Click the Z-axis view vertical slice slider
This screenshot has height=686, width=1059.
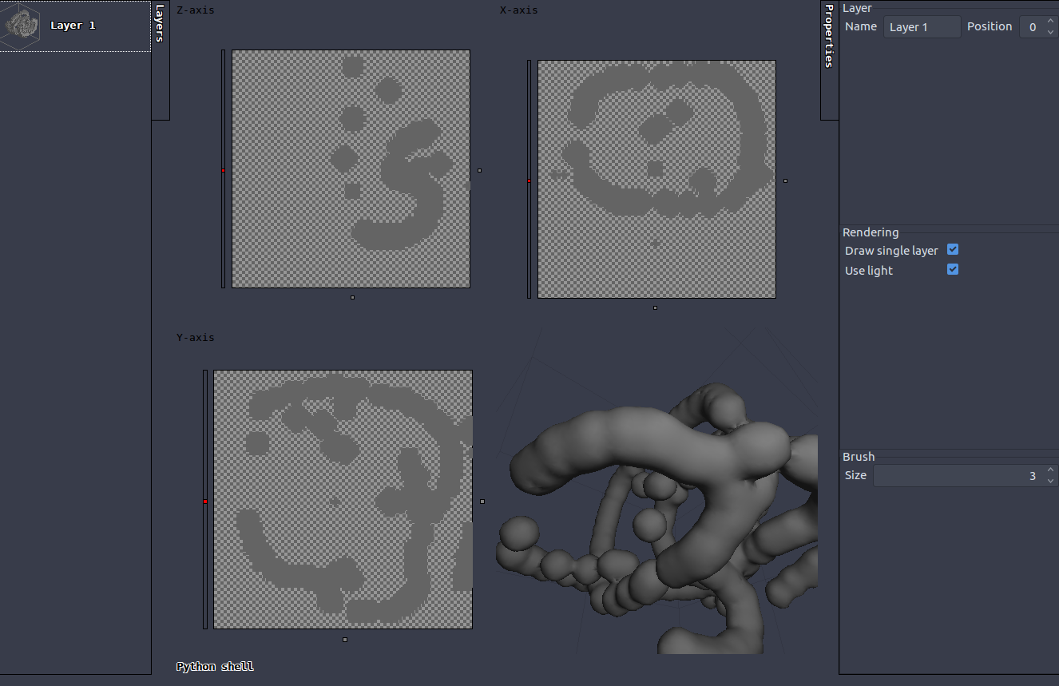click(224, 169)
